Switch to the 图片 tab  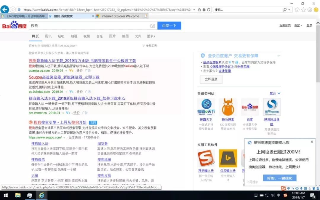click(x=113, y=36)
